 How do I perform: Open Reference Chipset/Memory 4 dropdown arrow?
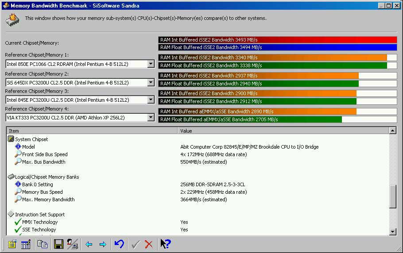coord(151,117)
